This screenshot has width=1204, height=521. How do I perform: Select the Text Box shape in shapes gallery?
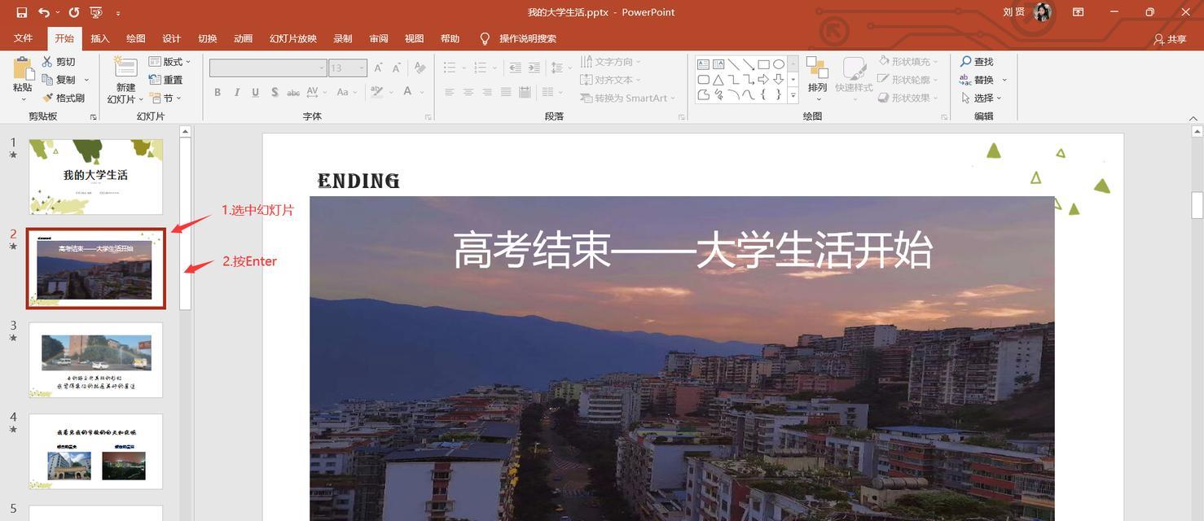coord(703,64)
